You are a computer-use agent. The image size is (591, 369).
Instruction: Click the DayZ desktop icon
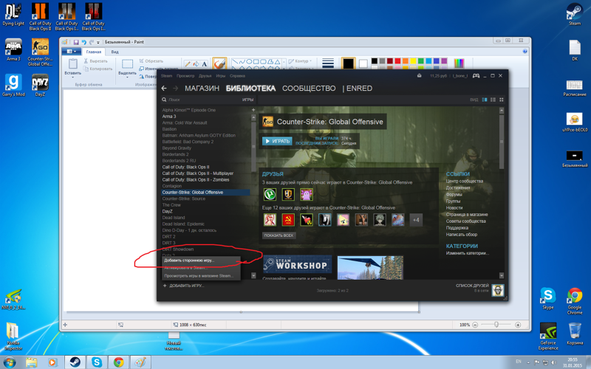(x=40, y=85)
